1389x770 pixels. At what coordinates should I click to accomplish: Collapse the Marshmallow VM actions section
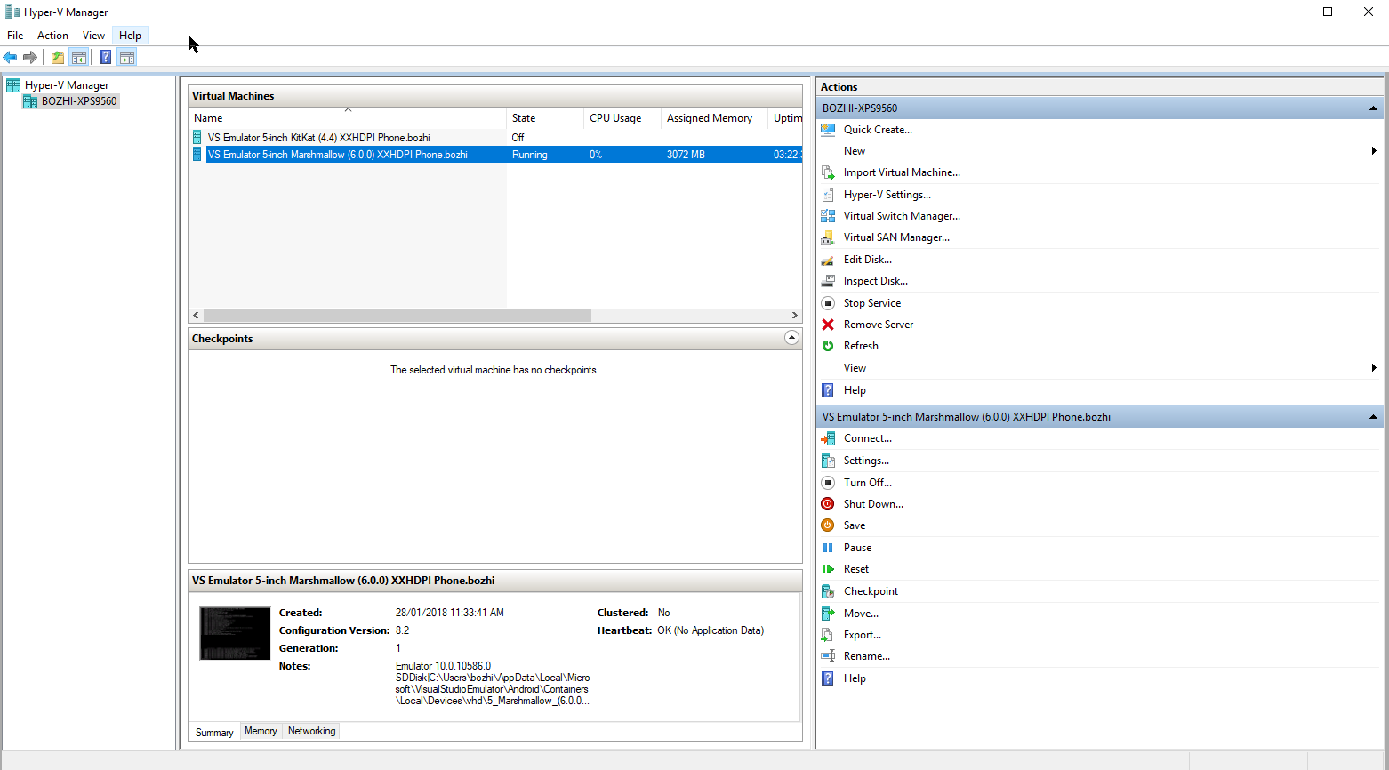[x=1373, y=417]
